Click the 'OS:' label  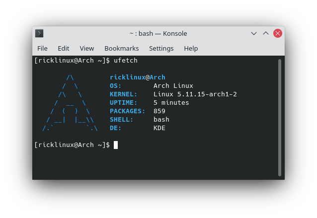(x=115, y=86)
